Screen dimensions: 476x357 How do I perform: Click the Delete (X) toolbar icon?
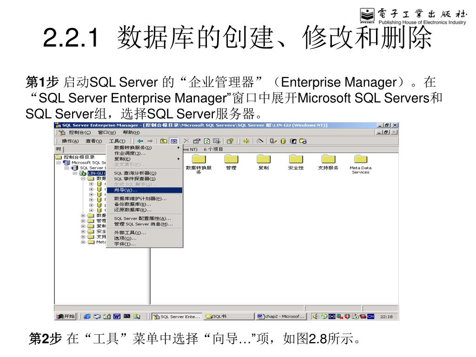tap(186, 141)
